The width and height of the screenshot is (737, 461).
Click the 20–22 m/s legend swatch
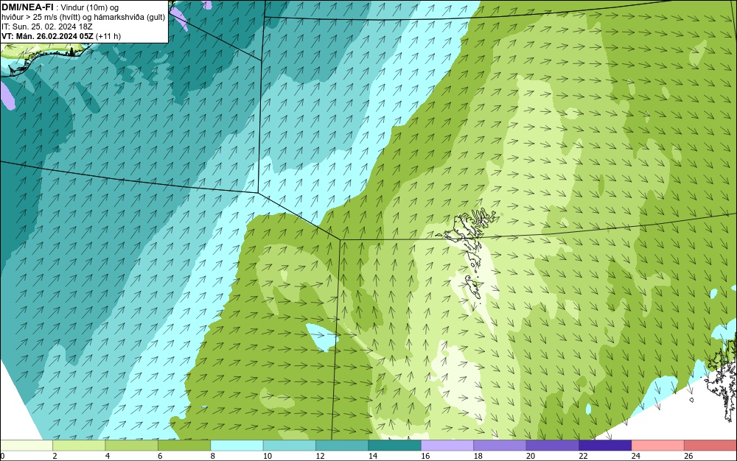(553, 446)
